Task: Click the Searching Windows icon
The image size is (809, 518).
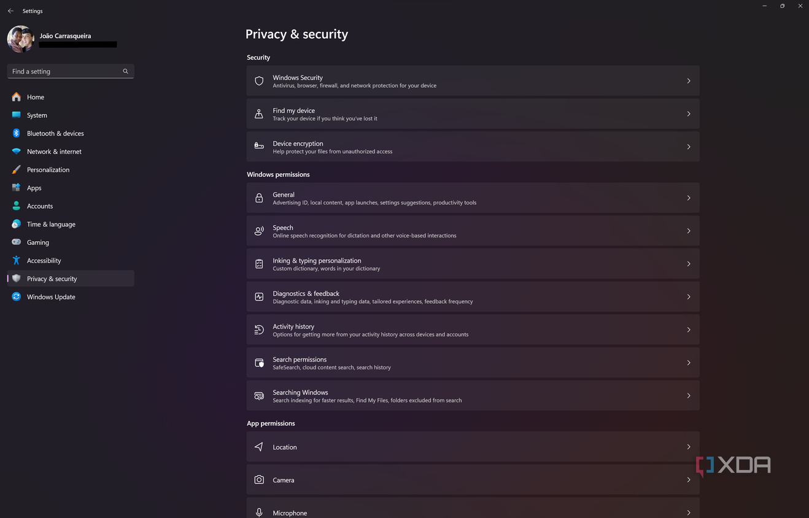Action: click(259, 396)
